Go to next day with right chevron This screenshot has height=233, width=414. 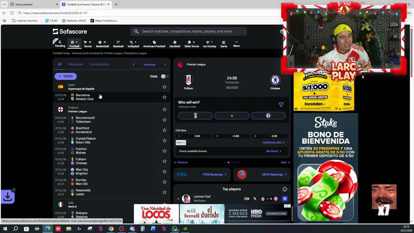[165, 64]
